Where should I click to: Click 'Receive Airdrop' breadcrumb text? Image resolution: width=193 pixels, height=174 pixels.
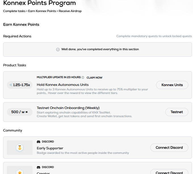tap(70, 11)
